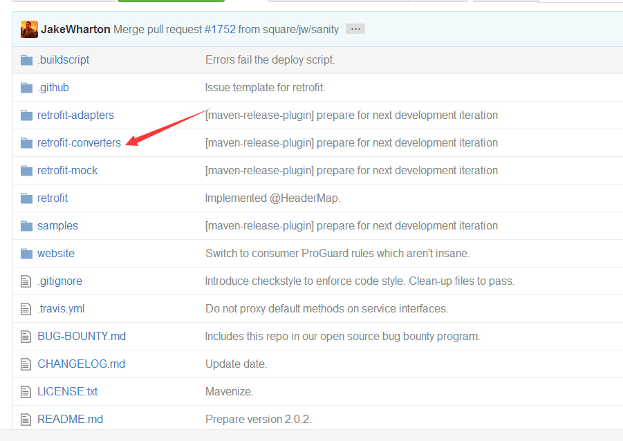The image size is (623, 441).
Task: Click the .buildscript folder icon
Action: (x=26, y=60)
